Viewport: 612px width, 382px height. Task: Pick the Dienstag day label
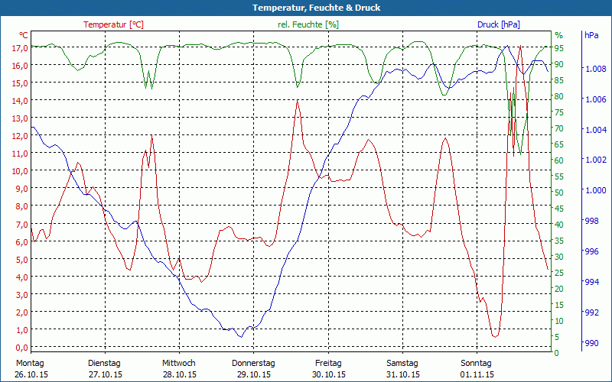[104, 363]
